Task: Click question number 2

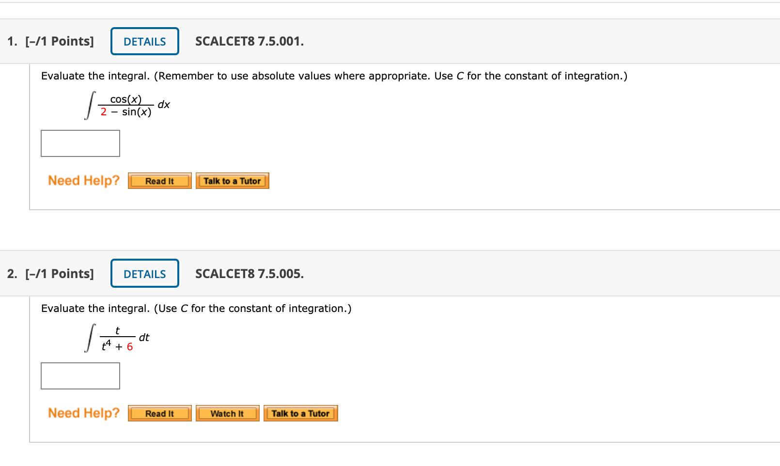Action: (x=12, y=273)
